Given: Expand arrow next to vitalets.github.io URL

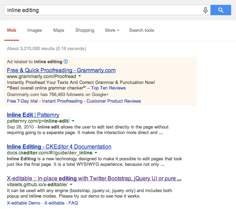Looking at the screenshot, I should (71, 184).
